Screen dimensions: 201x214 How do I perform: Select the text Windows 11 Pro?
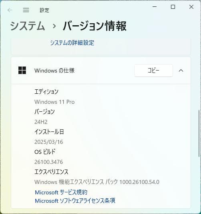[54, 102]
